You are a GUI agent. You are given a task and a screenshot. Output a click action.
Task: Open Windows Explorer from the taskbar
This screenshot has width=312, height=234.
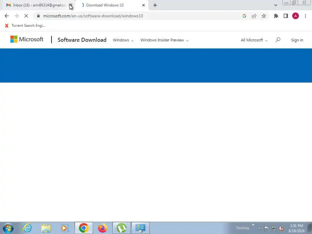(46, 228)
